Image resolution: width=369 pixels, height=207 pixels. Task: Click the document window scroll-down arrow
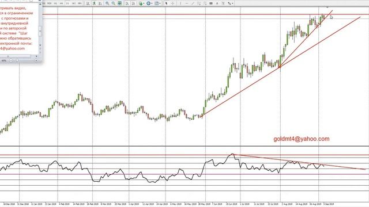40,45
